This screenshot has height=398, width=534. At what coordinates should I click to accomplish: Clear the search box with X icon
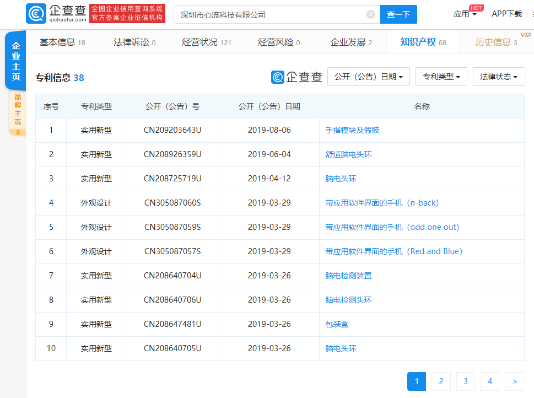coord(371,14)
